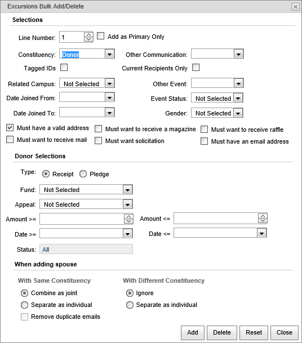Increment the Amount >= spinner
This screenshot has height=343, width=302.
128,217
